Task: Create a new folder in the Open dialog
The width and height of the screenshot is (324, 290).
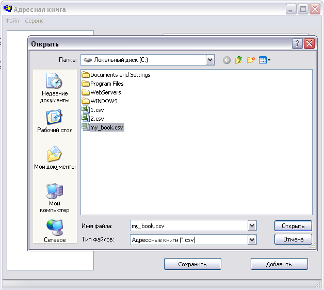Action: click(x=251, y=60)
